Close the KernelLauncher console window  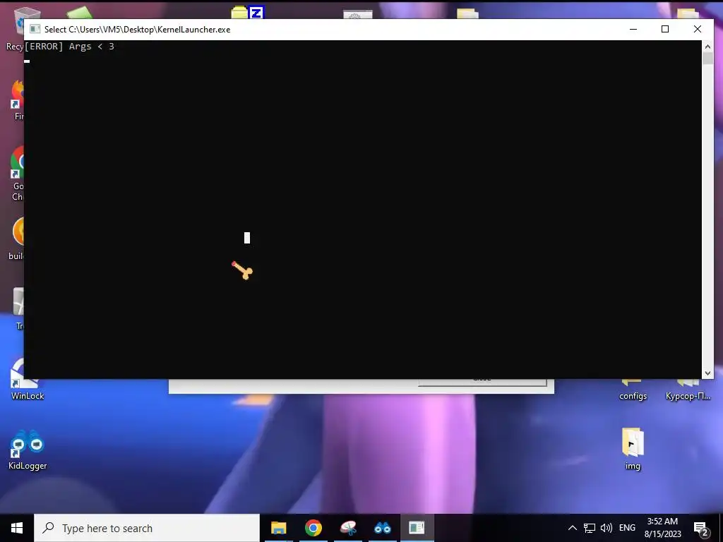[697, 29]
